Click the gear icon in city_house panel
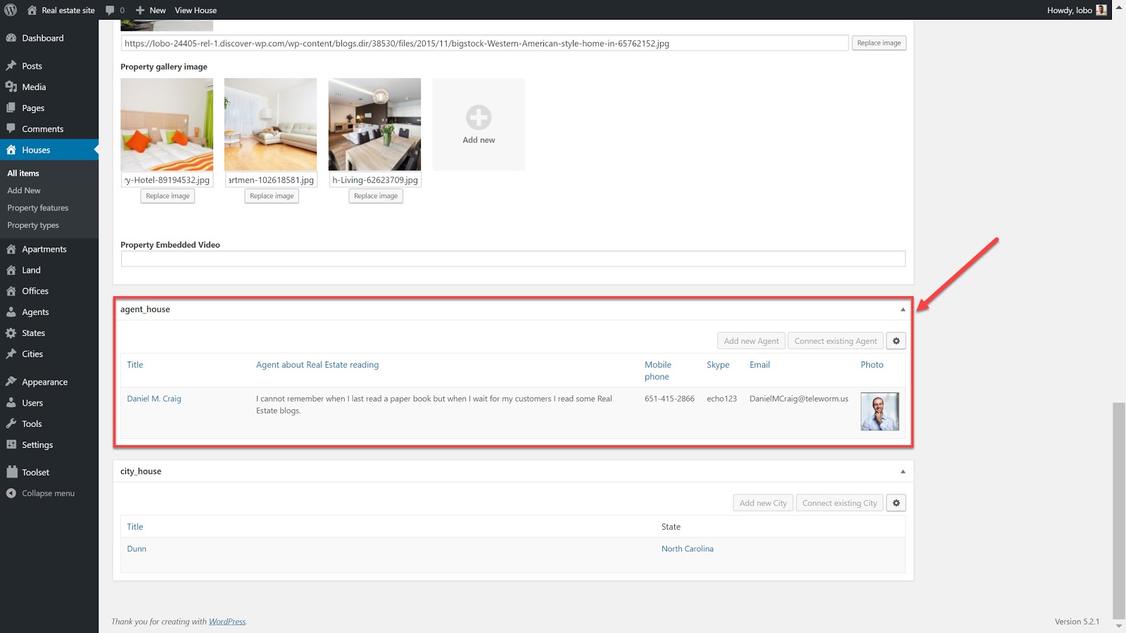This screenshot has height=633, width=1126. tap(896, 503)
